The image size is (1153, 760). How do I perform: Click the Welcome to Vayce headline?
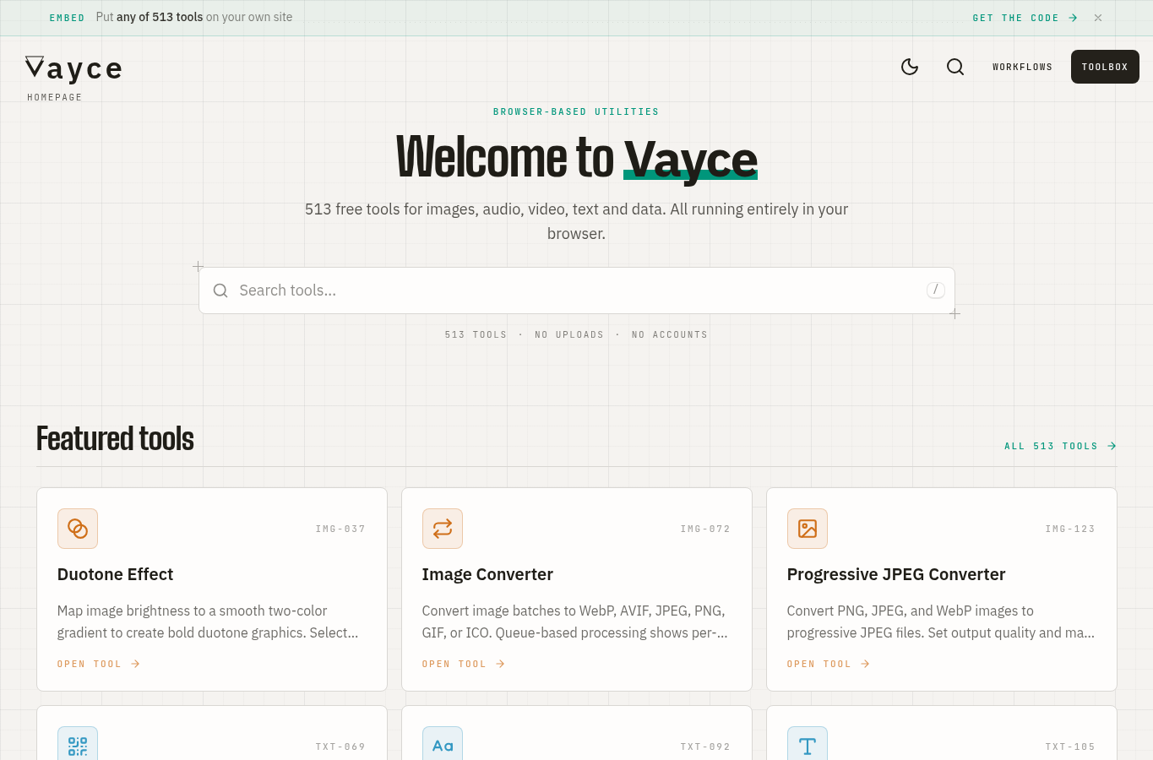(x=577, y=159)
